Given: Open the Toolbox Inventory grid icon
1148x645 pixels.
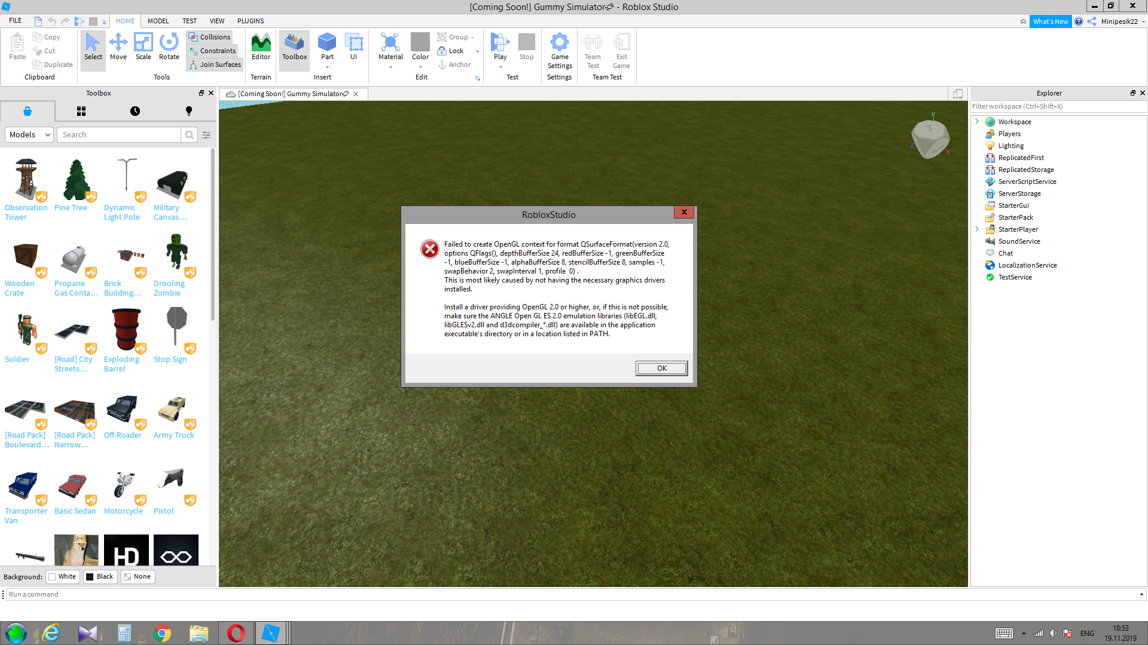Looking at the screenshot, I should point(81,111).
